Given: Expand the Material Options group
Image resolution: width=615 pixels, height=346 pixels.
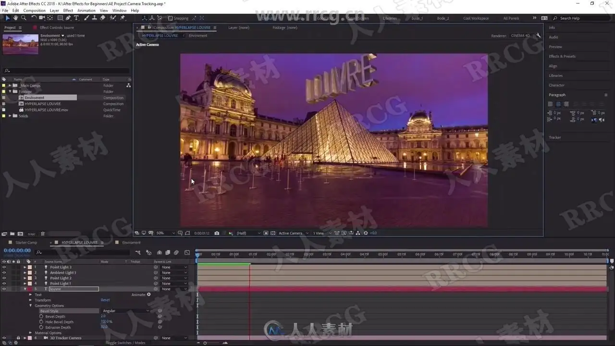Looking at the screenshot, I should click(31, 333).
